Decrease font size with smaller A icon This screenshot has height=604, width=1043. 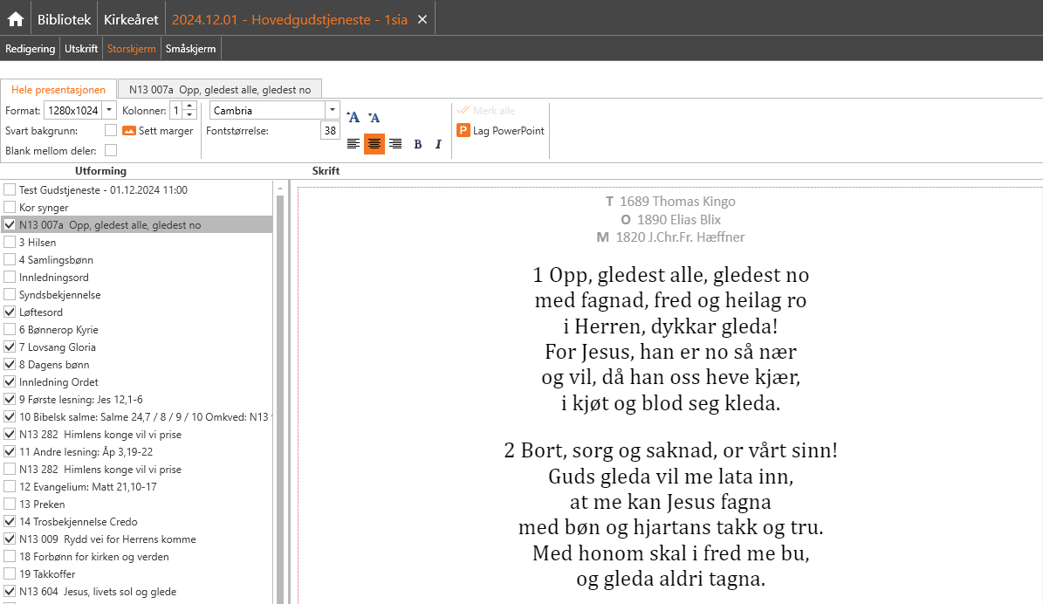pos(374,118)
